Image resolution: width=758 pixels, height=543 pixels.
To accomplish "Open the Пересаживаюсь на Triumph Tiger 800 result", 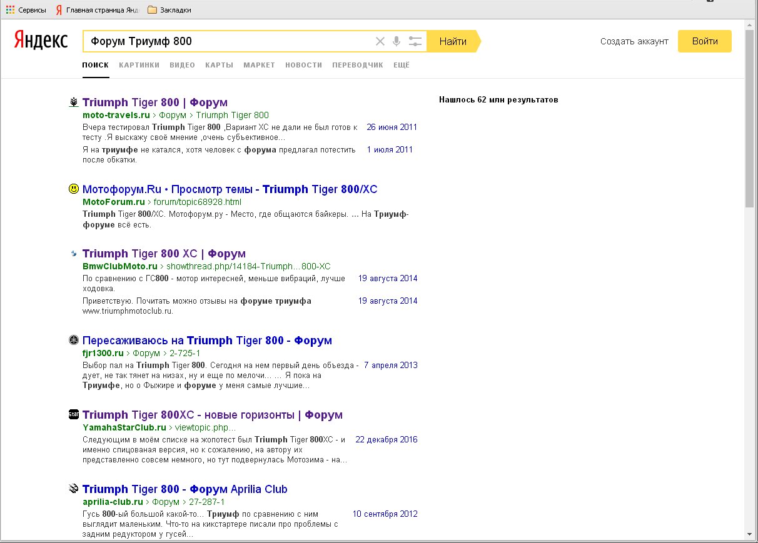I will (207, 341).
